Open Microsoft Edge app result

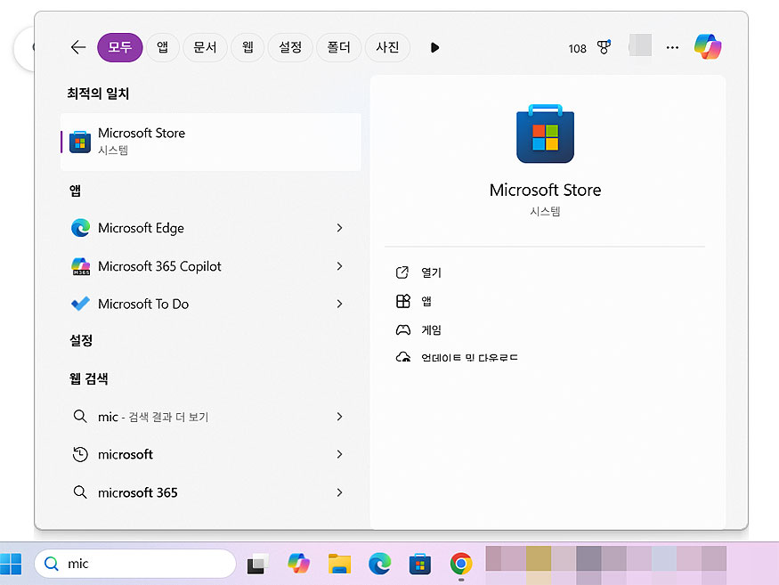click(x=211, y=228)
